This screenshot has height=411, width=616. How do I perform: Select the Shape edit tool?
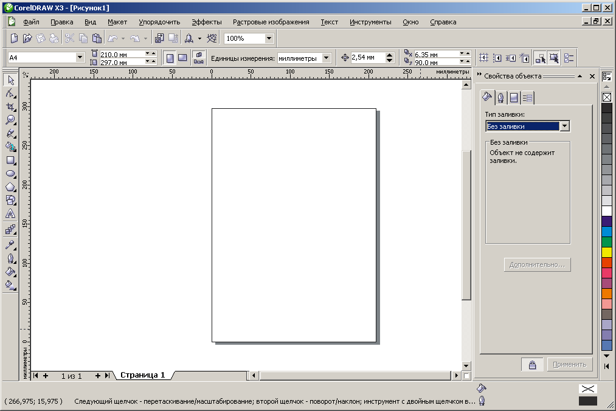point(10,94)
